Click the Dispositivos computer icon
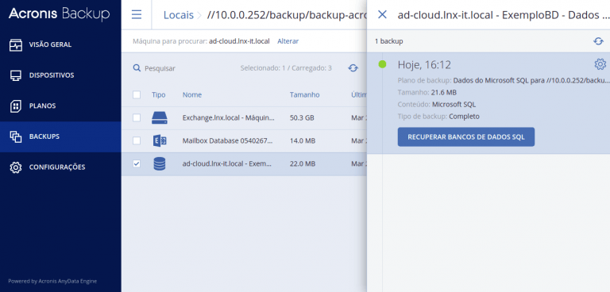This screenshot has height=292, width=610. (16, 75)
